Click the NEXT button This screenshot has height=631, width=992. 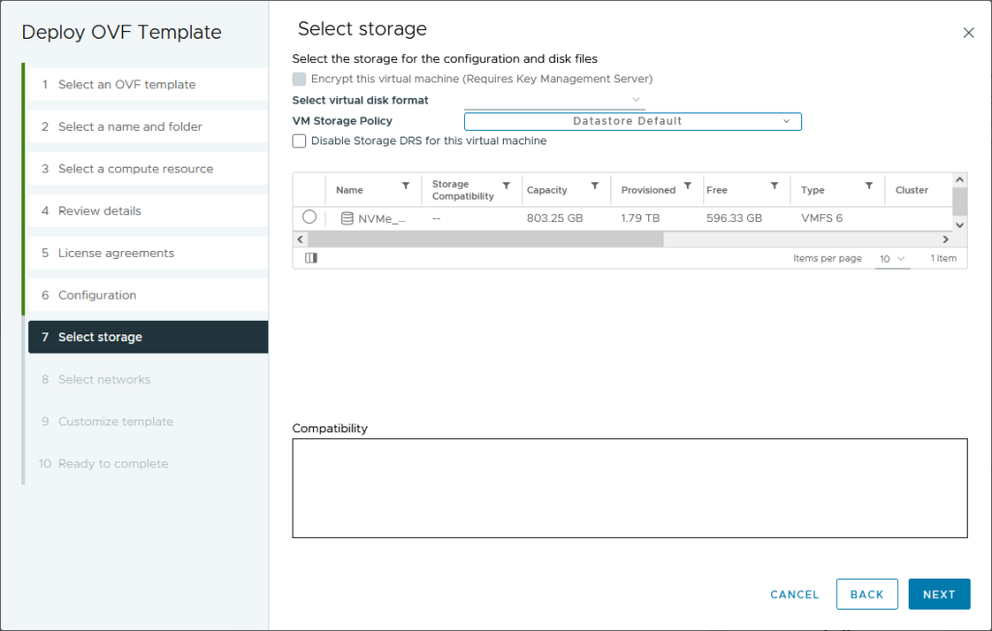939,594
